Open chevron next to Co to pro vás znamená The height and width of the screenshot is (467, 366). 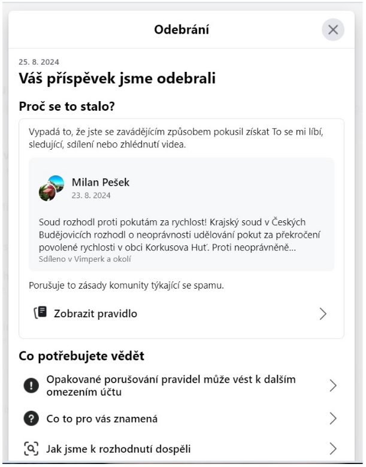coord(333,419)
